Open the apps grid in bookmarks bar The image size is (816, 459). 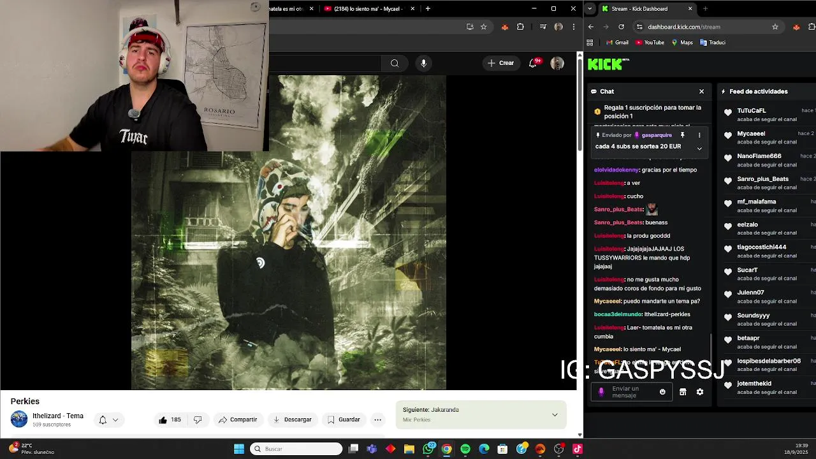tap(590, 43)
